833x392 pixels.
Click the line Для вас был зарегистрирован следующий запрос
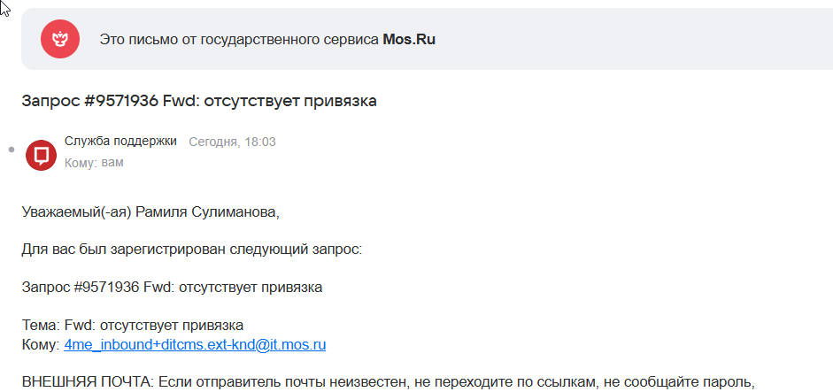[192, 250]
